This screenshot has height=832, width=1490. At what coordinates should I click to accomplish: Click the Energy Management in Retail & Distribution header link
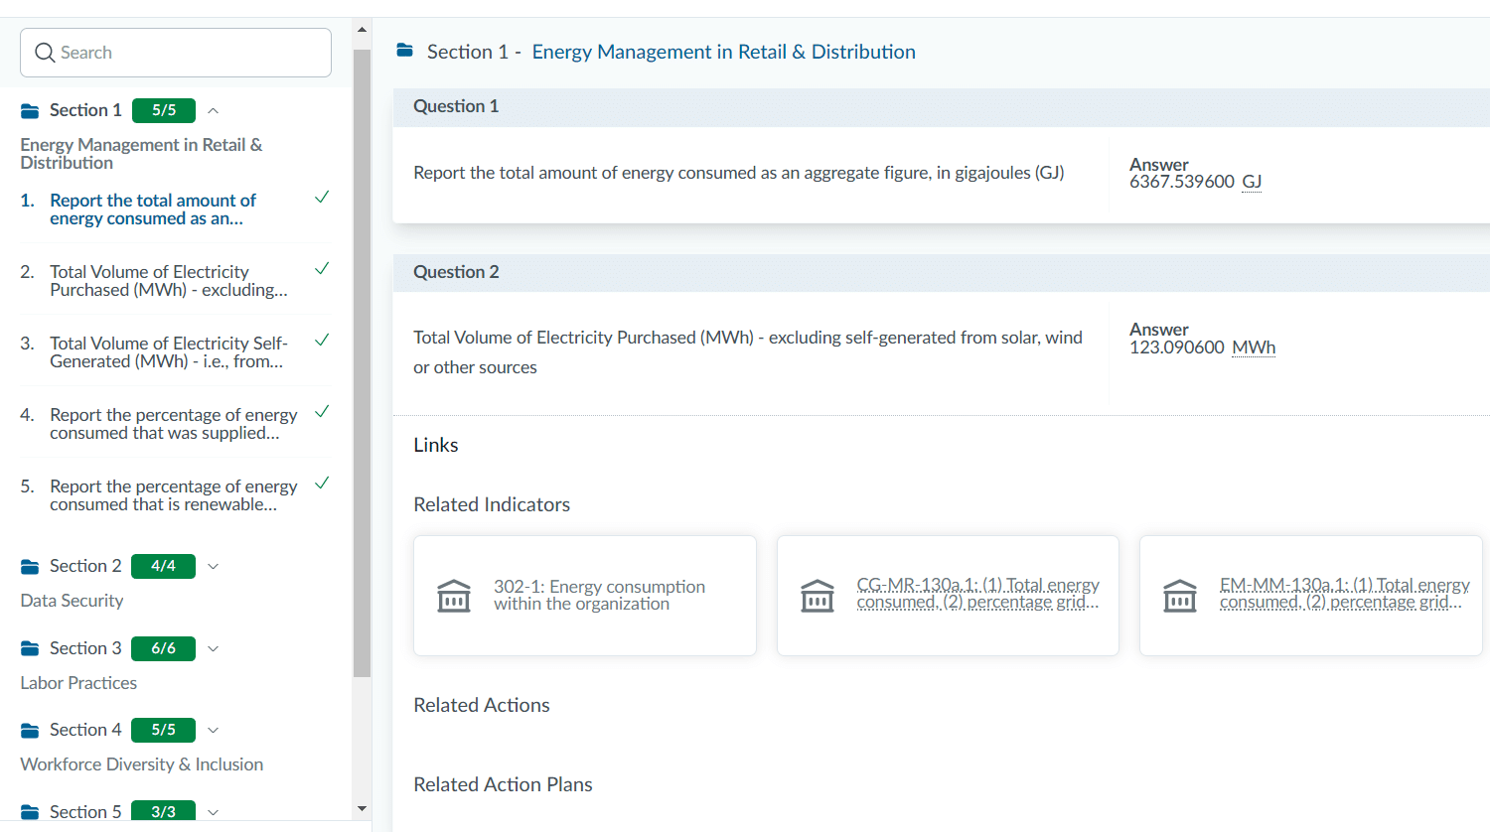point(723,52)
